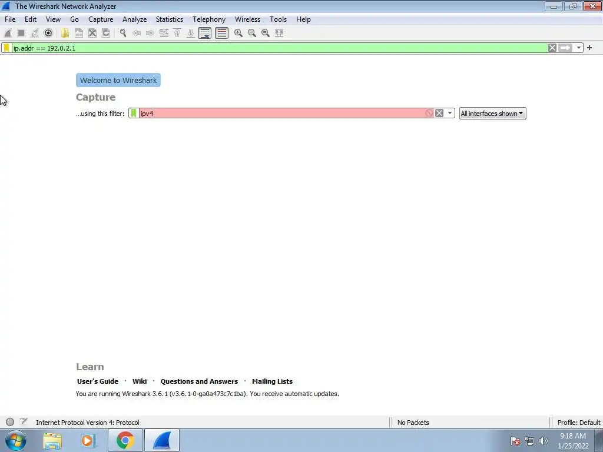The height and width of the screenshot is (452, 603).
Task: Click Internet Protocol Version 4: Protocol status text
Action: click(x=88, y=423)
